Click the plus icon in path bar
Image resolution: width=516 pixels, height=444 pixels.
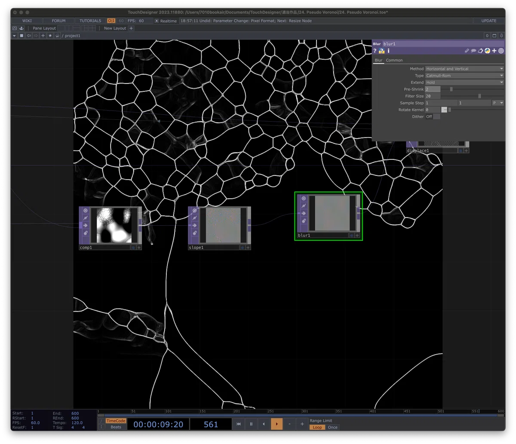click(x=43, y=36)
